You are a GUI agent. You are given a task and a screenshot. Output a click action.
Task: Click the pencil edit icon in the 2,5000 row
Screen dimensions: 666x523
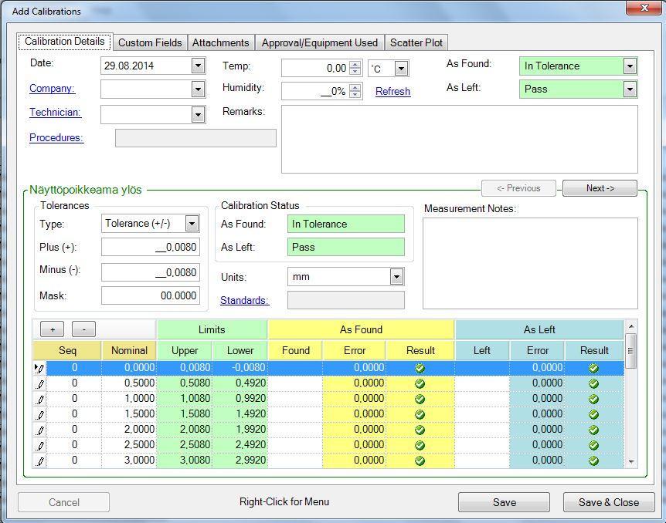pyautogui.click(x=40, y=445)
